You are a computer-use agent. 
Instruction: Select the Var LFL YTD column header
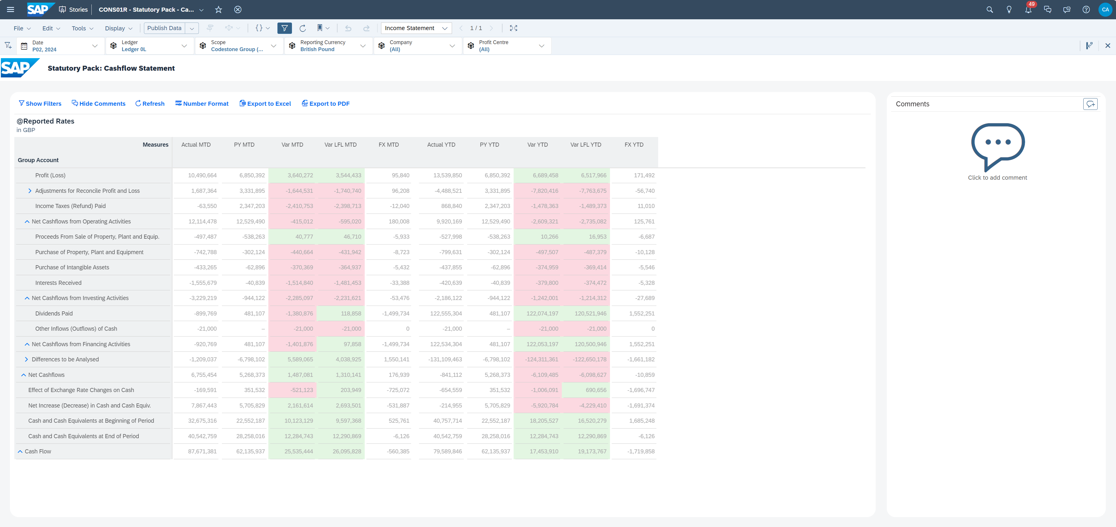click(x=586, y=145)
